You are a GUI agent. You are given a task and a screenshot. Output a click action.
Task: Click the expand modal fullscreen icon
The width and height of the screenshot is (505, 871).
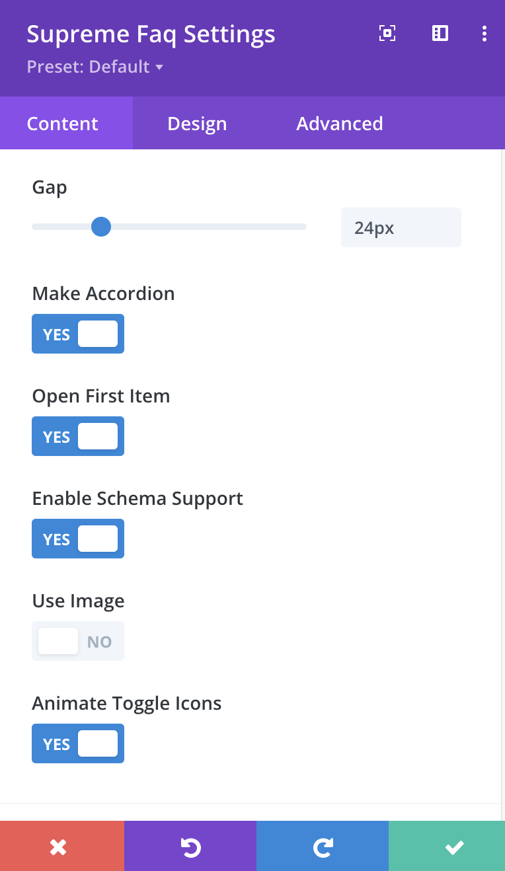coord(387,34)
